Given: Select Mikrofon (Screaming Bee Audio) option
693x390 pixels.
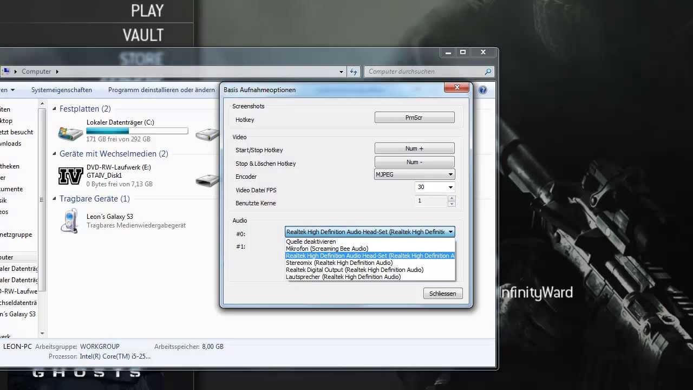Looking at the screenshot, I should (370, 249).
